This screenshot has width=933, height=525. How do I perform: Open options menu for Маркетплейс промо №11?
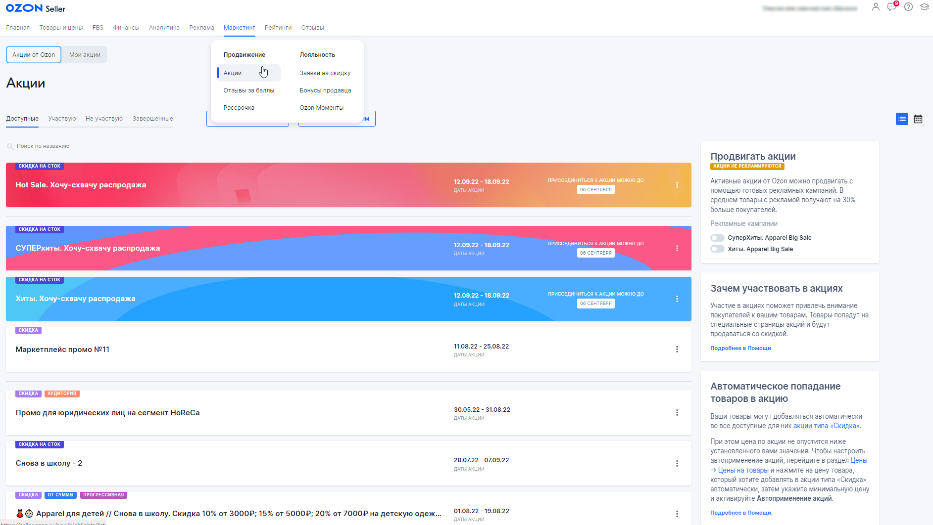[677, 350]
